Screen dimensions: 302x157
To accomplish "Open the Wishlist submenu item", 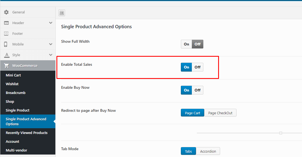I will [x=28, y=84].
